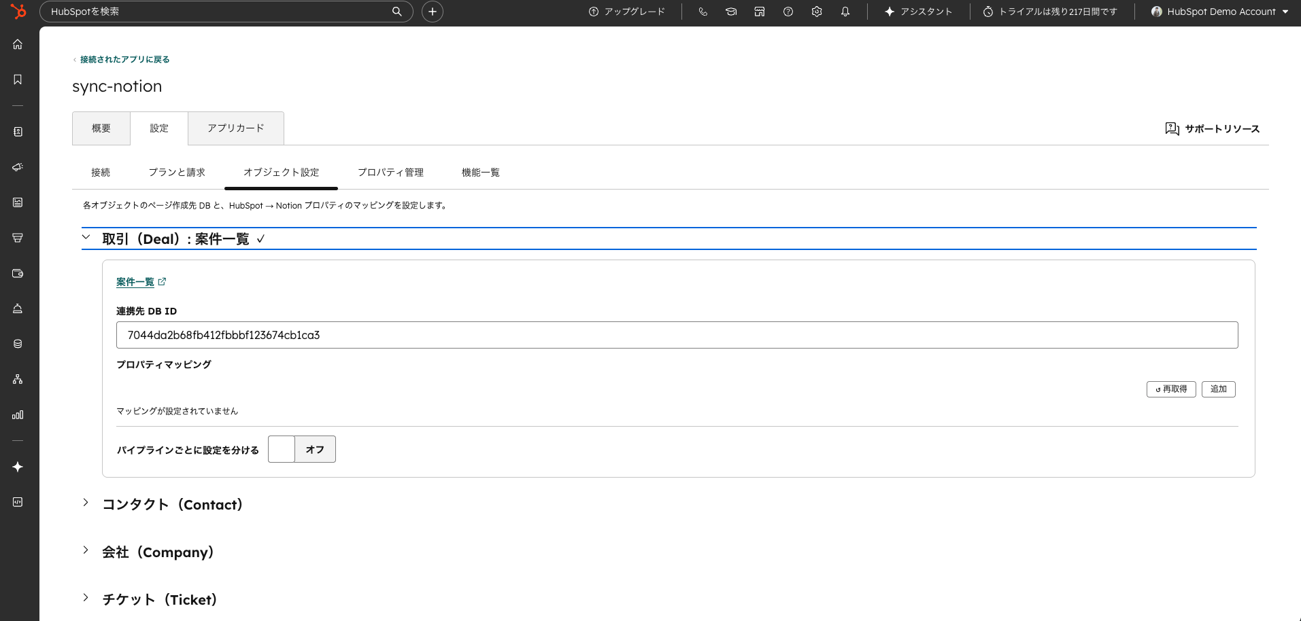Screen dimensions: 1301x621
Task: Open サポートリソース link
Action: [x=1213, y=128]
